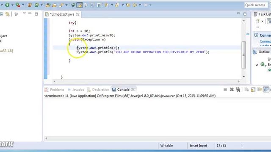The image size is (271, 152).
Task: Select the *ExmpExcpt.java editor tab
Action: click(x=62, y=14)
